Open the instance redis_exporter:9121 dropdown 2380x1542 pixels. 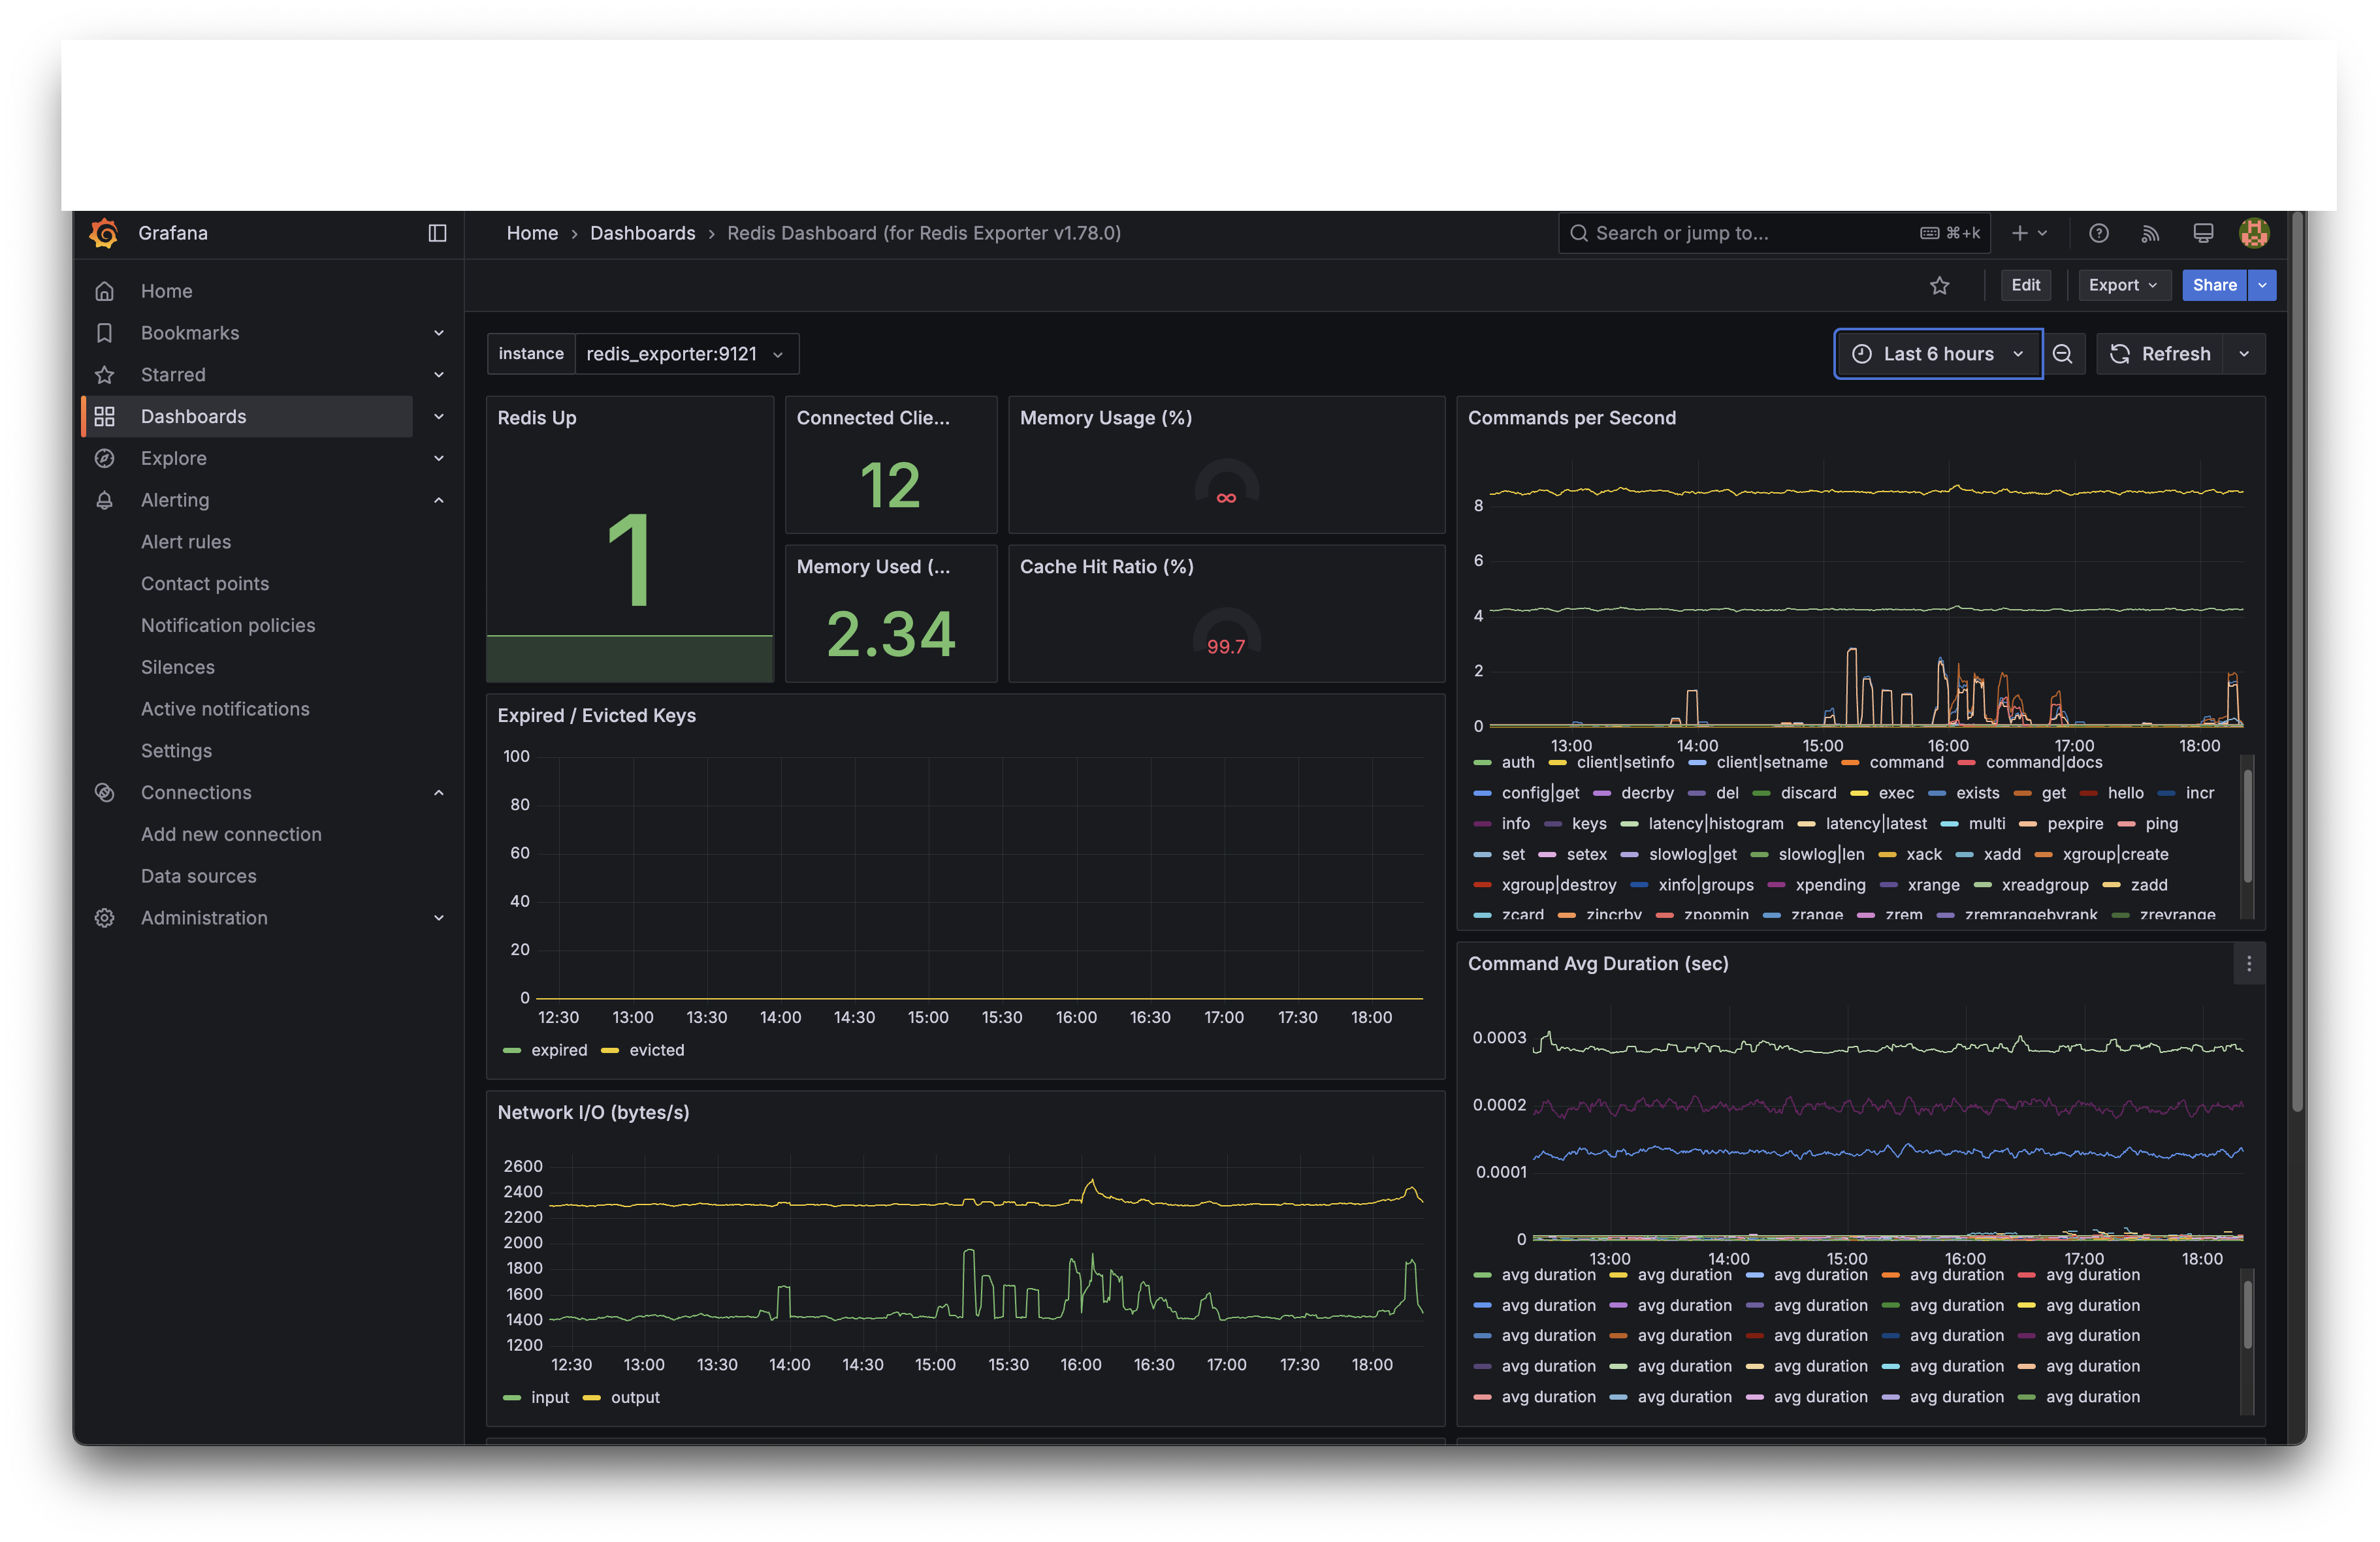click(685, 354)
